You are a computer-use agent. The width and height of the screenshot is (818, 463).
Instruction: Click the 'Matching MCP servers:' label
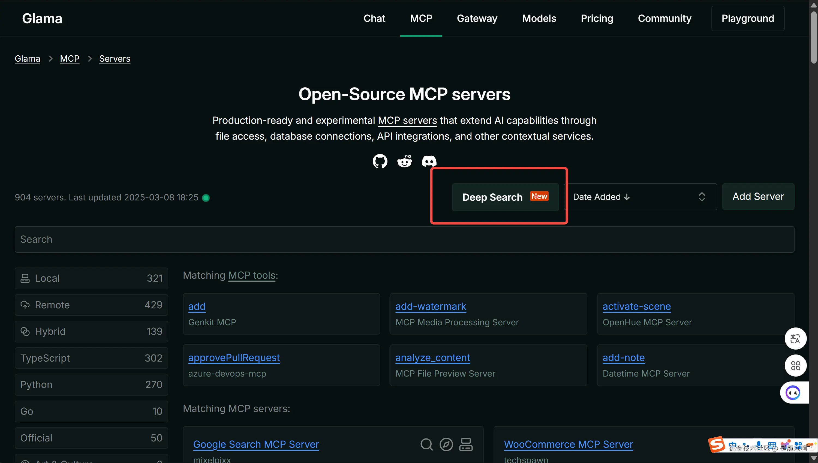tap(236, 409)
